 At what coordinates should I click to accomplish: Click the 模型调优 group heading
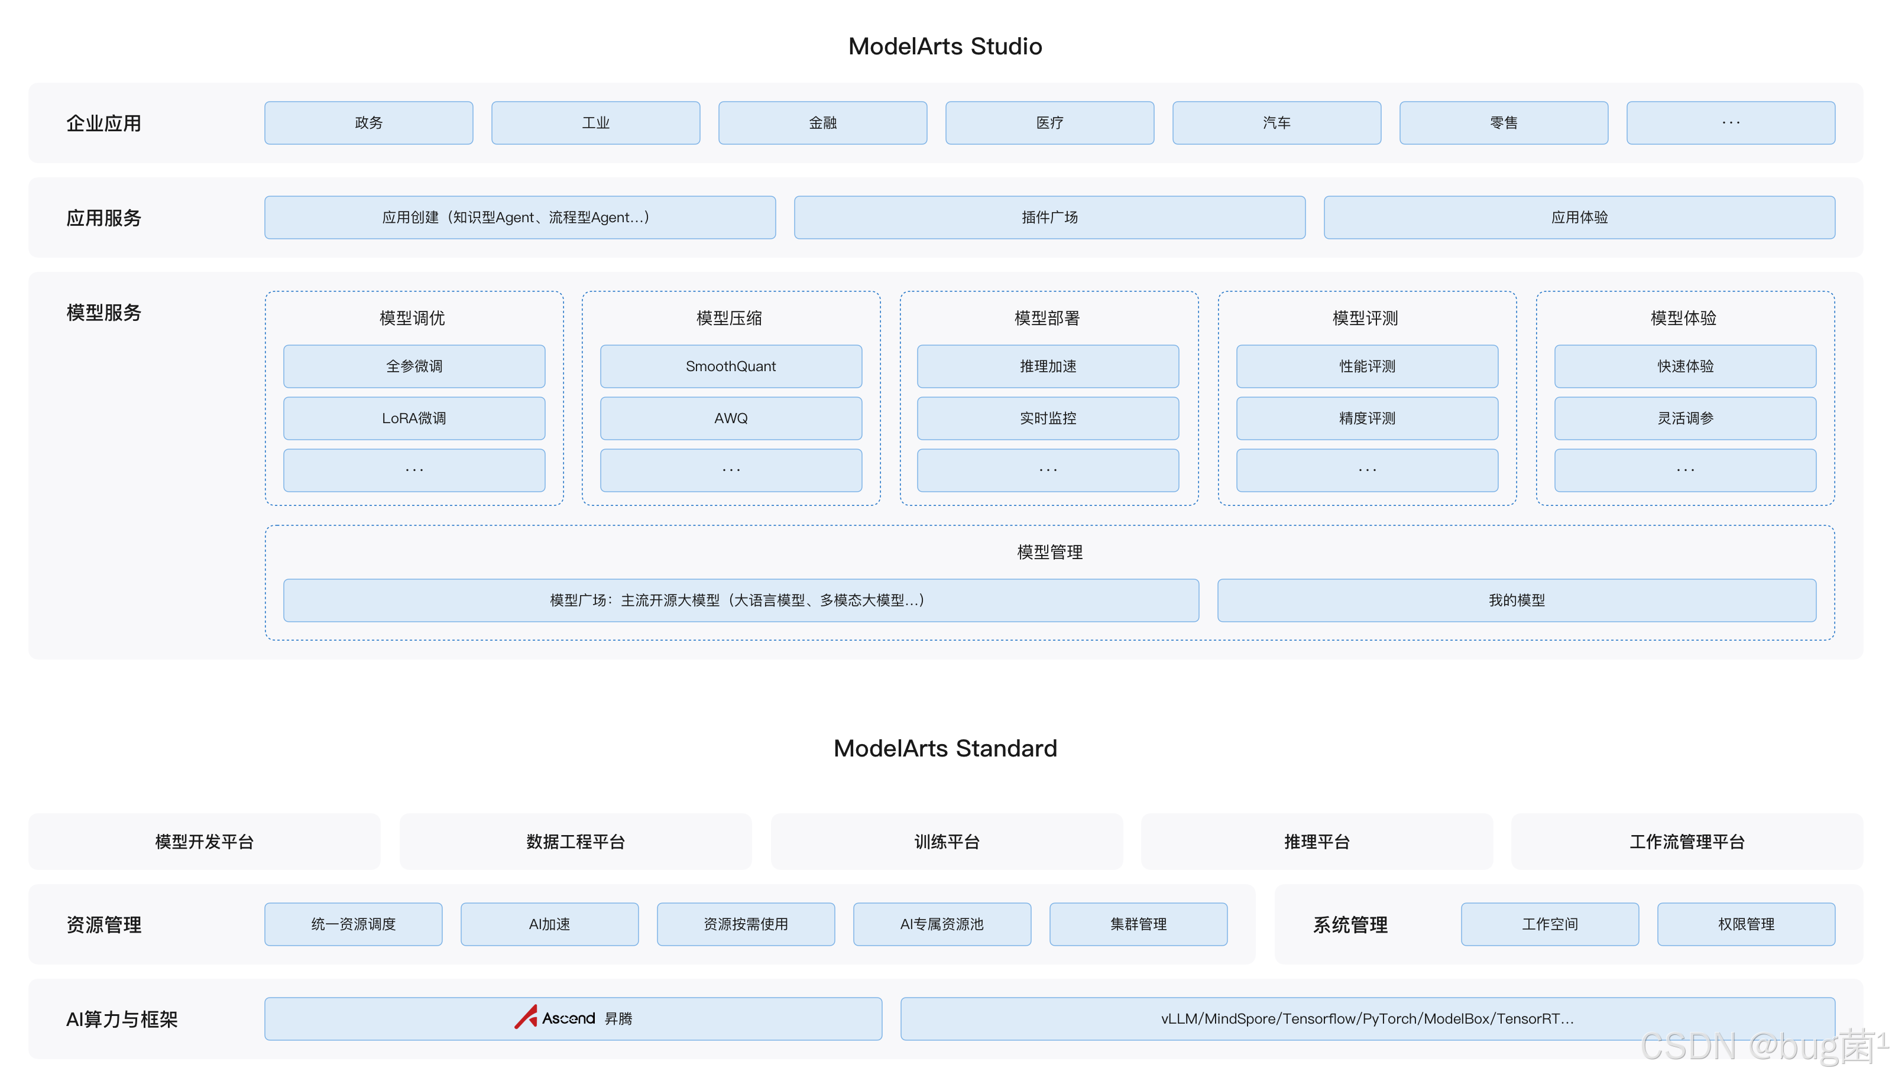[x=413, y=317]
